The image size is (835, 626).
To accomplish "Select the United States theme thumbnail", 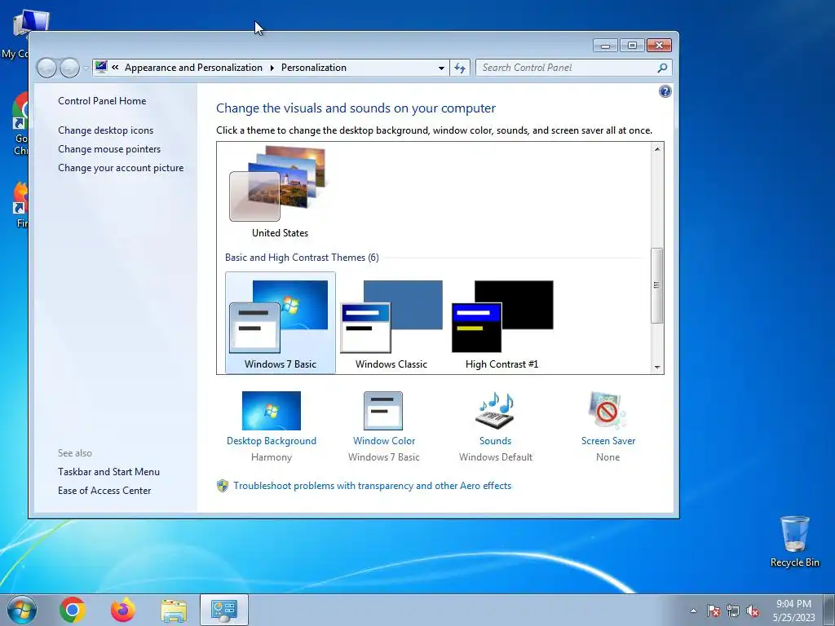I will (x=277, y=183).
